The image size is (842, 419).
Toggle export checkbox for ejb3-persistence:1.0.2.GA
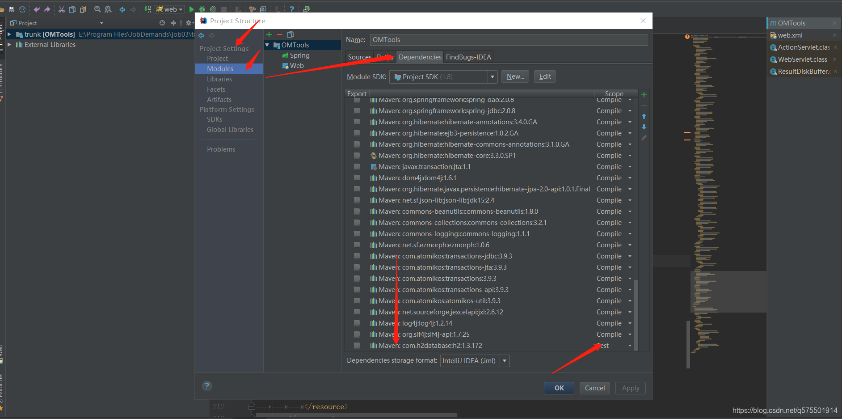(357, 133)
